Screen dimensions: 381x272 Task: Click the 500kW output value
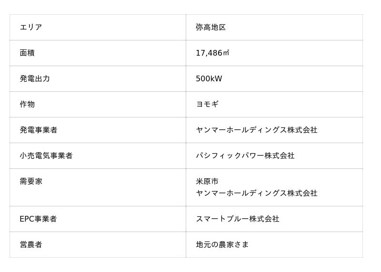click(x=209, y=79)
